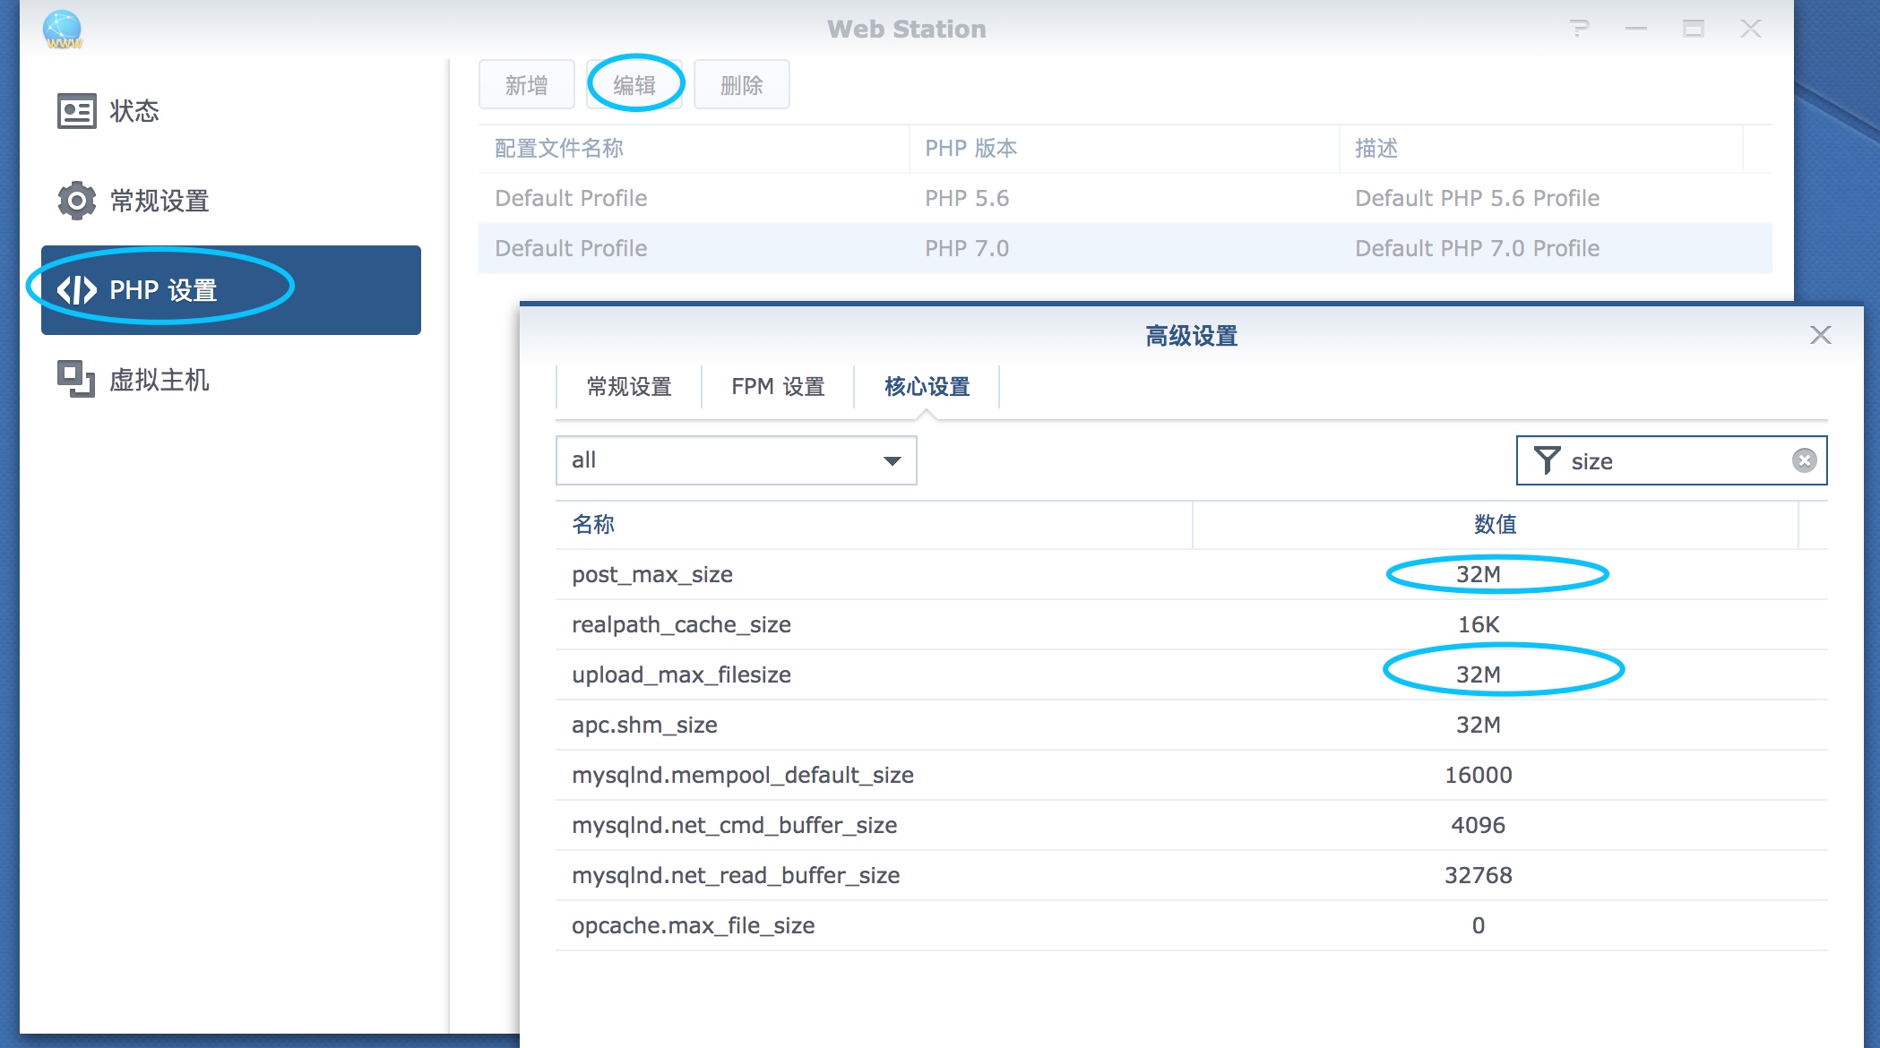Image resolution: width=1880 pixels, height=1048 pixels.
Task: Open the 虚拟主机 virtual host section
Action: [x=230, y=380]
